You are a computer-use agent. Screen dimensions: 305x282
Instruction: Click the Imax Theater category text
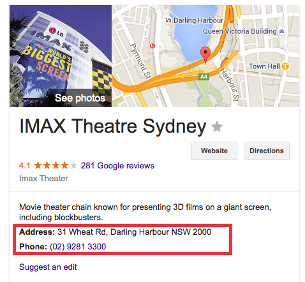click(43, 179)
